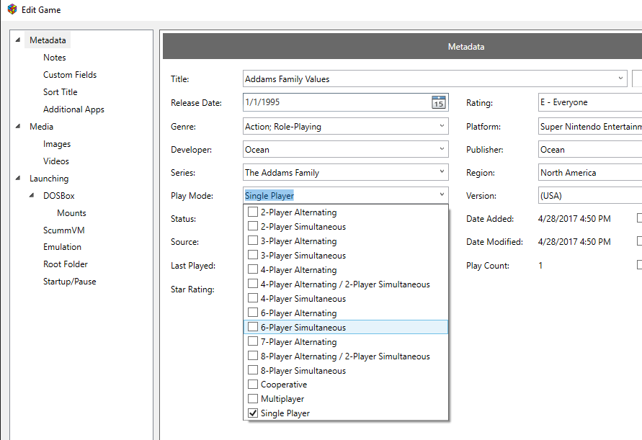The width and height of the screenshot is (642, 440).
Task: Enable the Multiplayer play mode
Action: pyautogui.click(x=253, y=399)
